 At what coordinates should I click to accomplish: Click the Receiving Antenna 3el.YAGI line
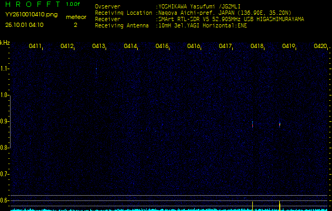pyautogui.click(x=202, y=26)
